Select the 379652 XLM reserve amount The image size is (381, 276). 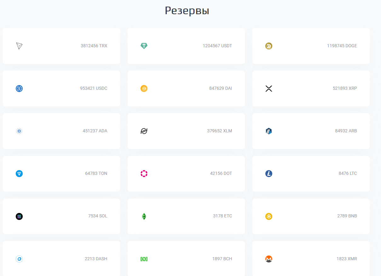(220, 131)
